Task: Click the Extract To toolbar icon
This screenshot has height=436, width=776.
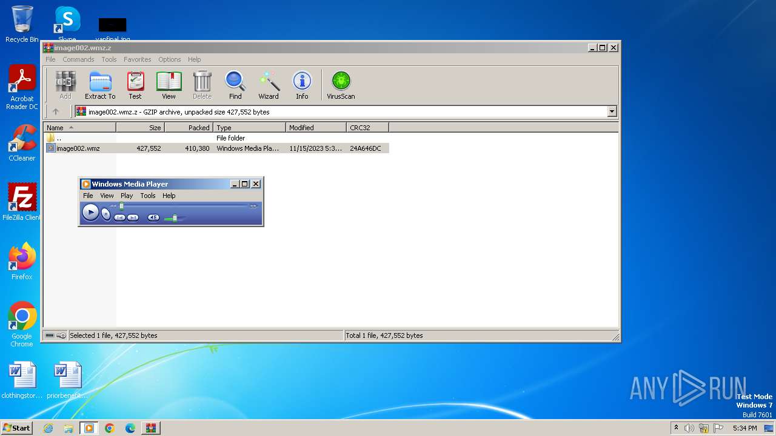Action: (x=100, y=85)
